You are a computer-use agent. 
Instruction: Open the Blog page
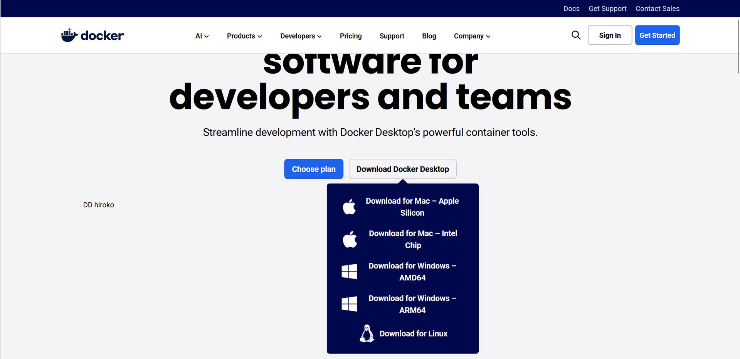pos(429,36)
